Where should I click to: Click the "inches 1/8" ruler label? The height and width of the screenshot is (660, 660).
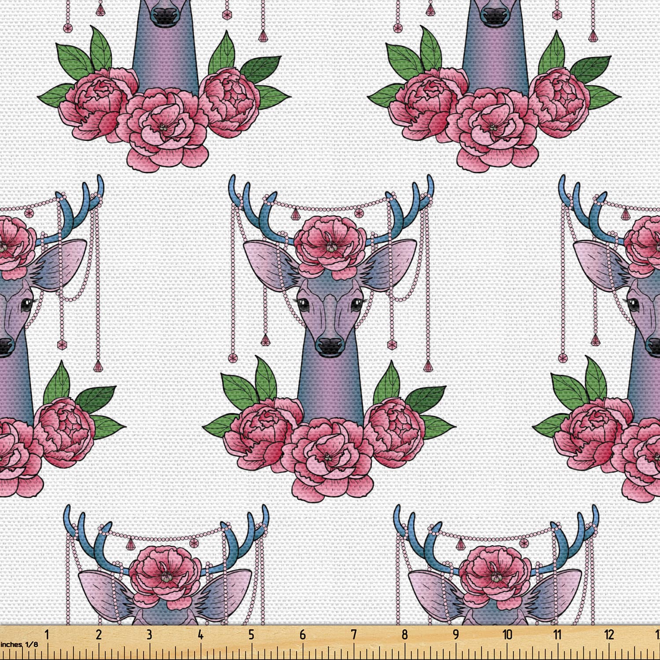pos(19,644)
